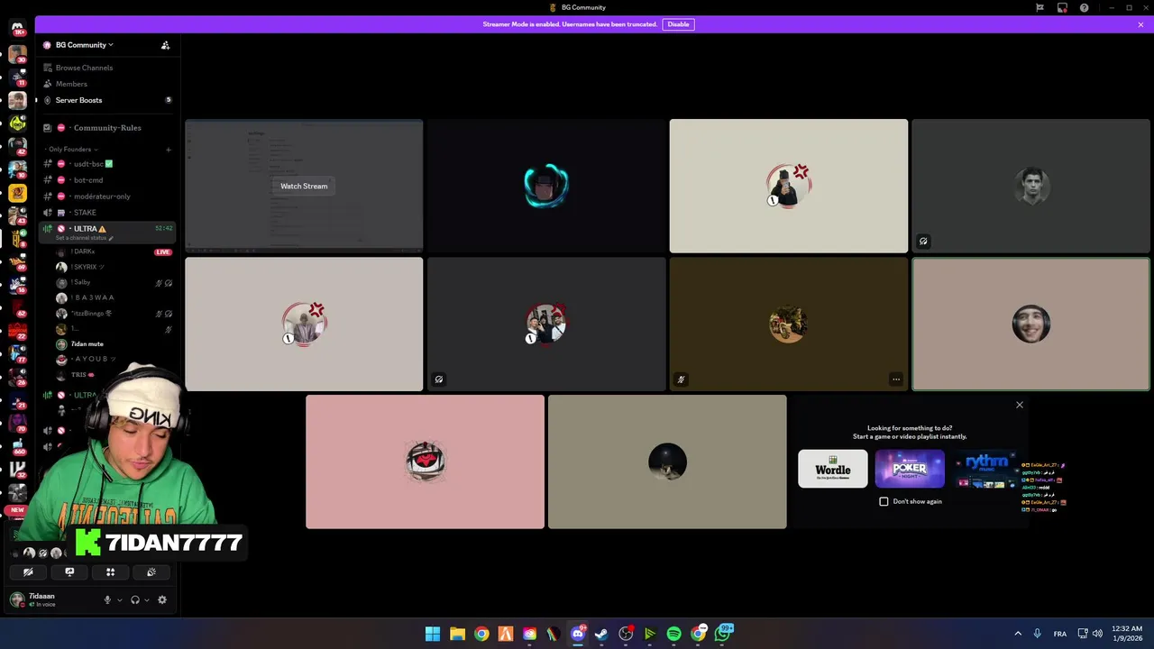The width and height of the screenshot is (1154, 649).
Task: Open the bot-cmd text channel
Action: pyautogui.click(x=88, y=180)
